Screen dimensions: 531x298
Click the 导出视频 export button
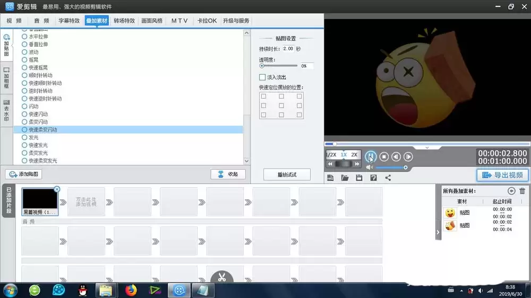502,175
